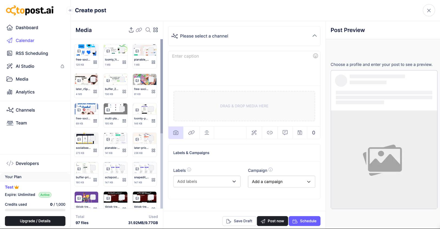
Task: Show info tooltip next to Campaign
Action: 271,170
